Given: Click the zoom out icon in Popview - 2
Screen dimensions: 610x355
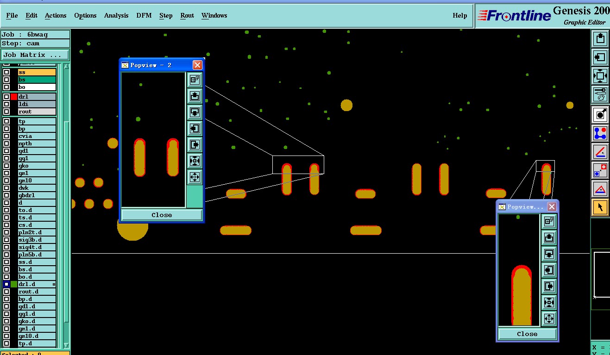Looking at the screenshot, I should pyautogui.click(x=195, y=177).
